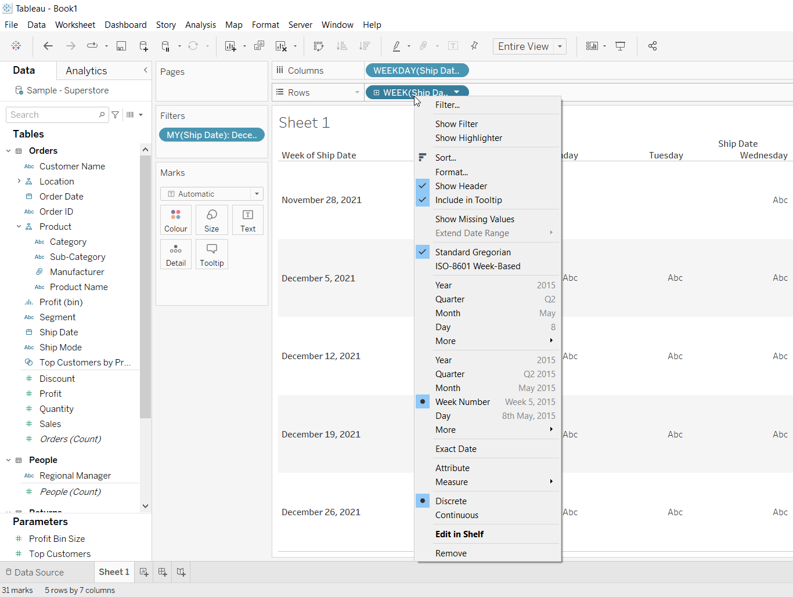Switch to the Analytics tab

point(85,70)
